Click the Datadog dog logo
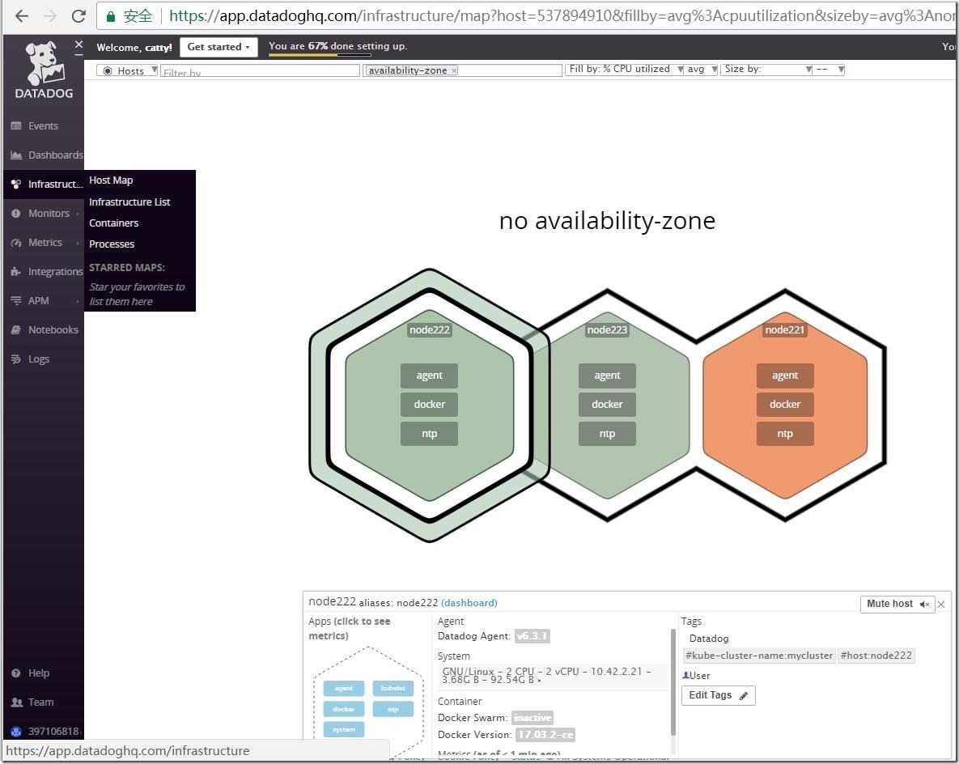The height and width of the screenshot is (764, 959). coord(44,63)
